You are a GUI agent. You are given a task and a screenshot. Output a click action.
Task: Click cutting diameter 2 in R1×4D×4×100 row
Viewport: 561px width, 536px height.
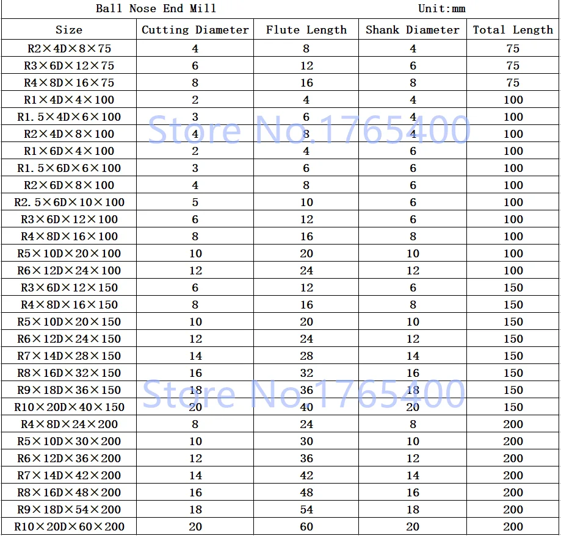pos(195,99)
